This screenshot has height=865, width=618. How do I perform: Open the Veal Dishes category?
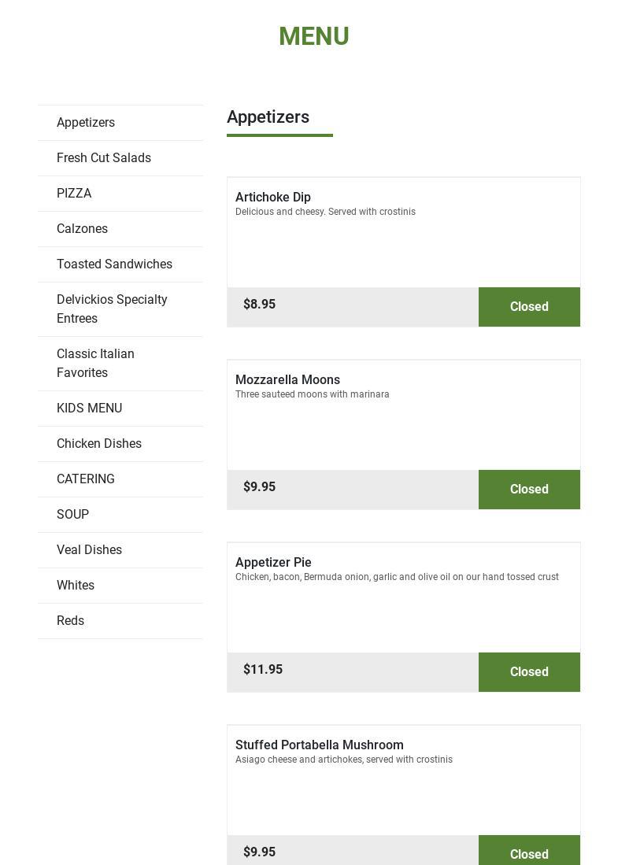pos(89,550)
